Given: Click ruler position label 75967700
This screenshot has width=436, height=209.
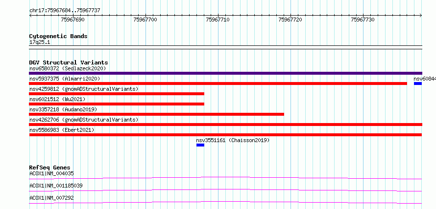Looking at the screenshot, I should point(145,20).
